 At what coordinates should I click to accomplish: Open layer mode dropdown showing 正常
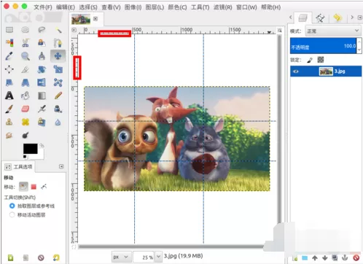click(332, 31)
